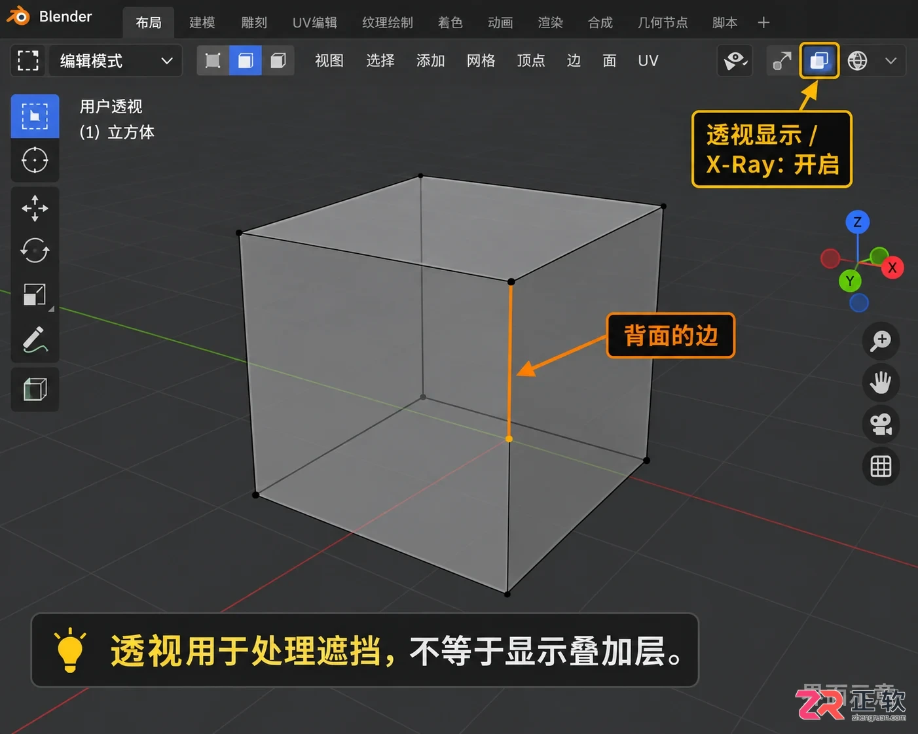Click the green Y axis gizmo ball
This screenshot has width=918, height=734.
tap(850, 281)
